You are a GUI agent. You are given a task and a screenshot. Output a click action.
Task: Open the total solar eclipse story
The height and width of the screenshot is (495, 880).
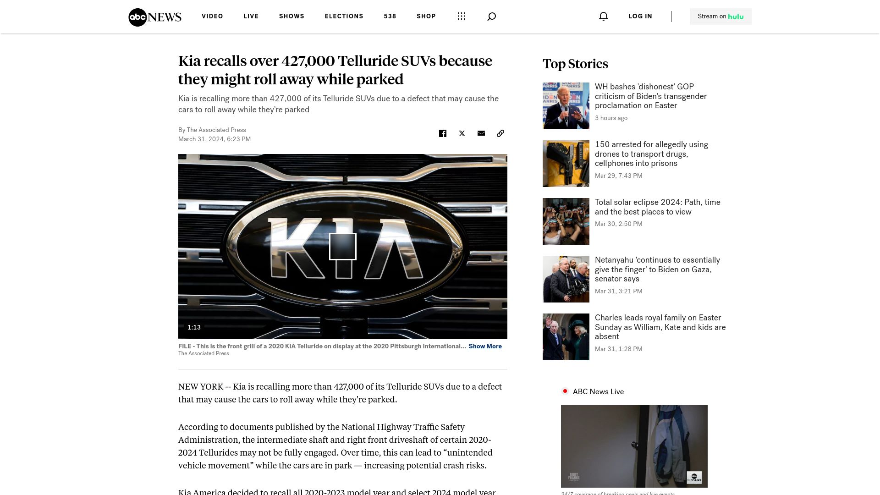click(658, 207)
